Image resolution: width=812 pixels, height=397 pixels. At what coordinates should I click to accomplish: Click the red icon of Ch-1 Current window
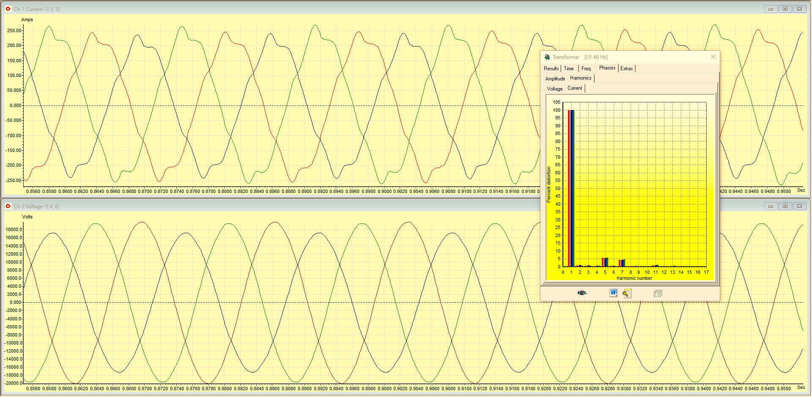click(x=8, y=9)
